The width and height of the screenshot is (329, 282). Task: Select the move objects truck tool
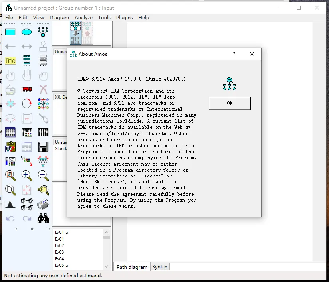(x=27, y=89)
